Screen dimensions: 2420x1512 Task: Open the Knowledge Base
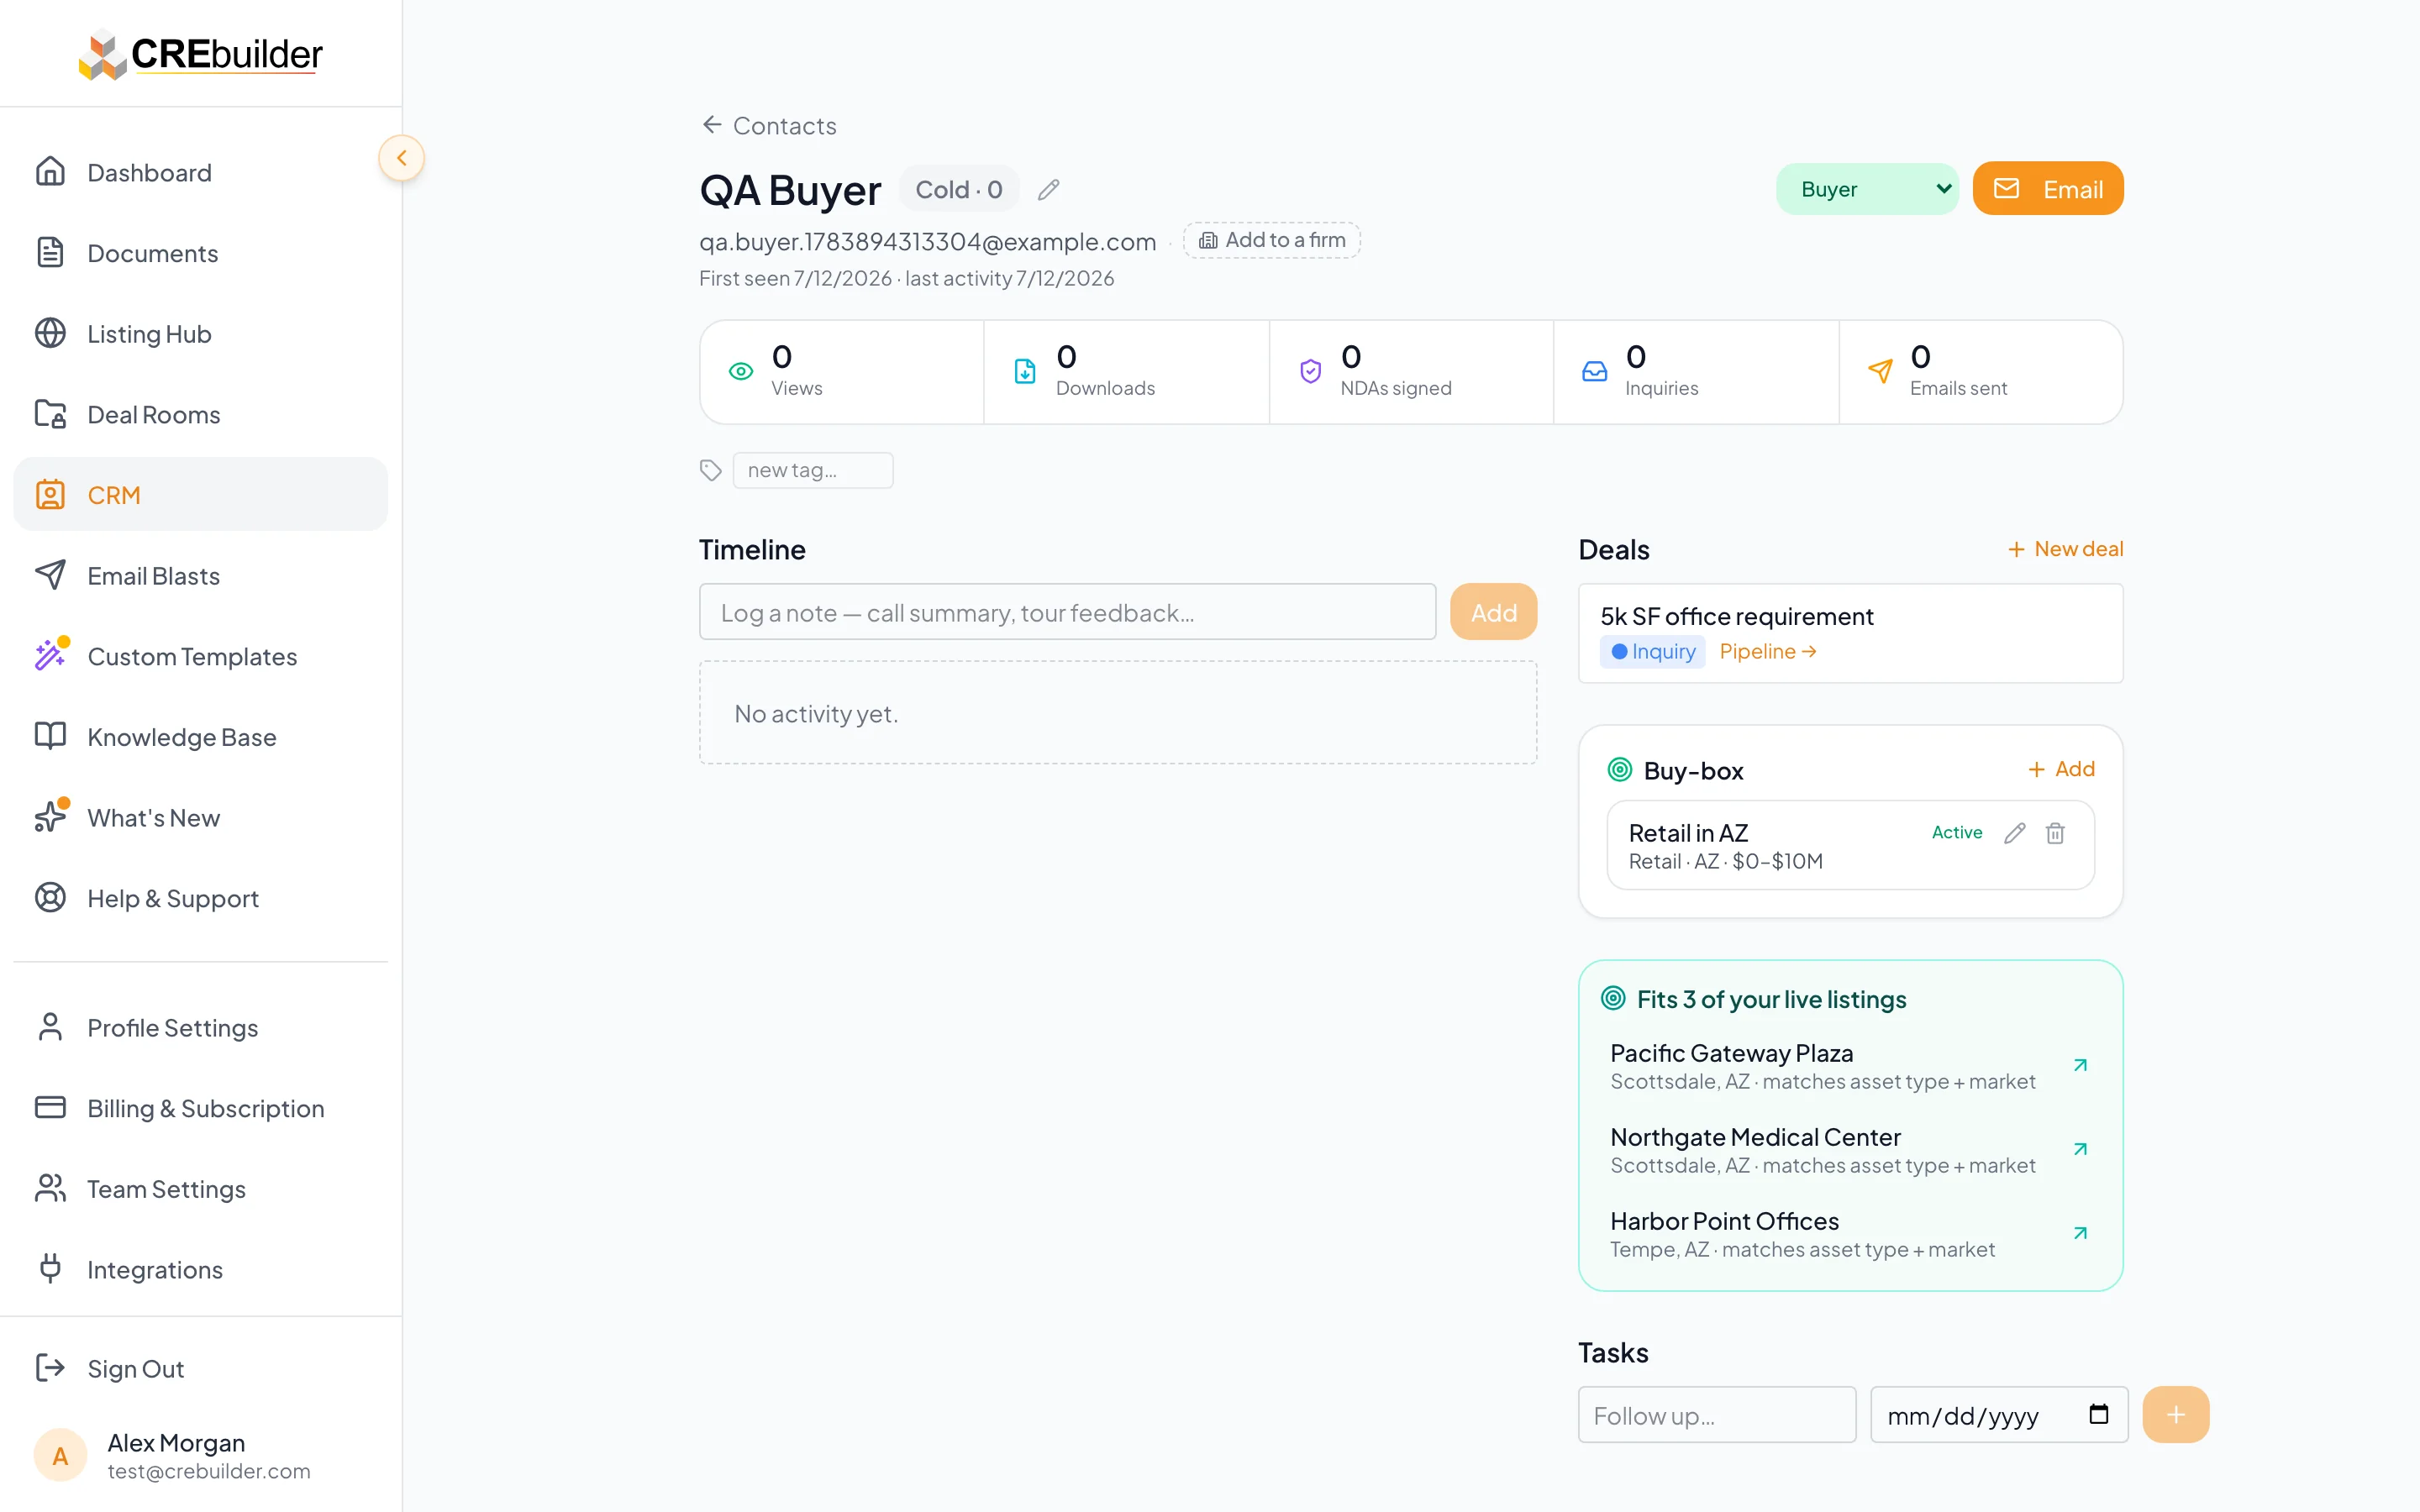tap(200, 737)
